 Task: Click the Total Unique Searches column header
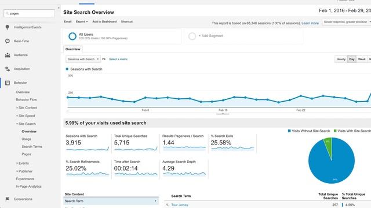(328, 196)
